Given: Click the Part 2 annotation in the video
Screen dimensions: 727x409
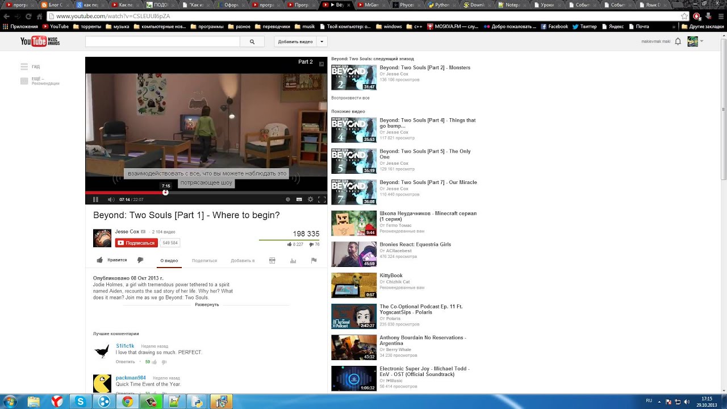Looking at the screenshot, I should point(306,62).
